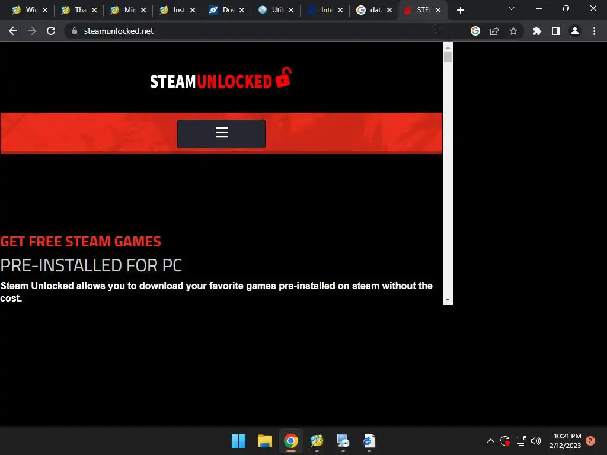Open notification center badge showing 2

point(590,441)
